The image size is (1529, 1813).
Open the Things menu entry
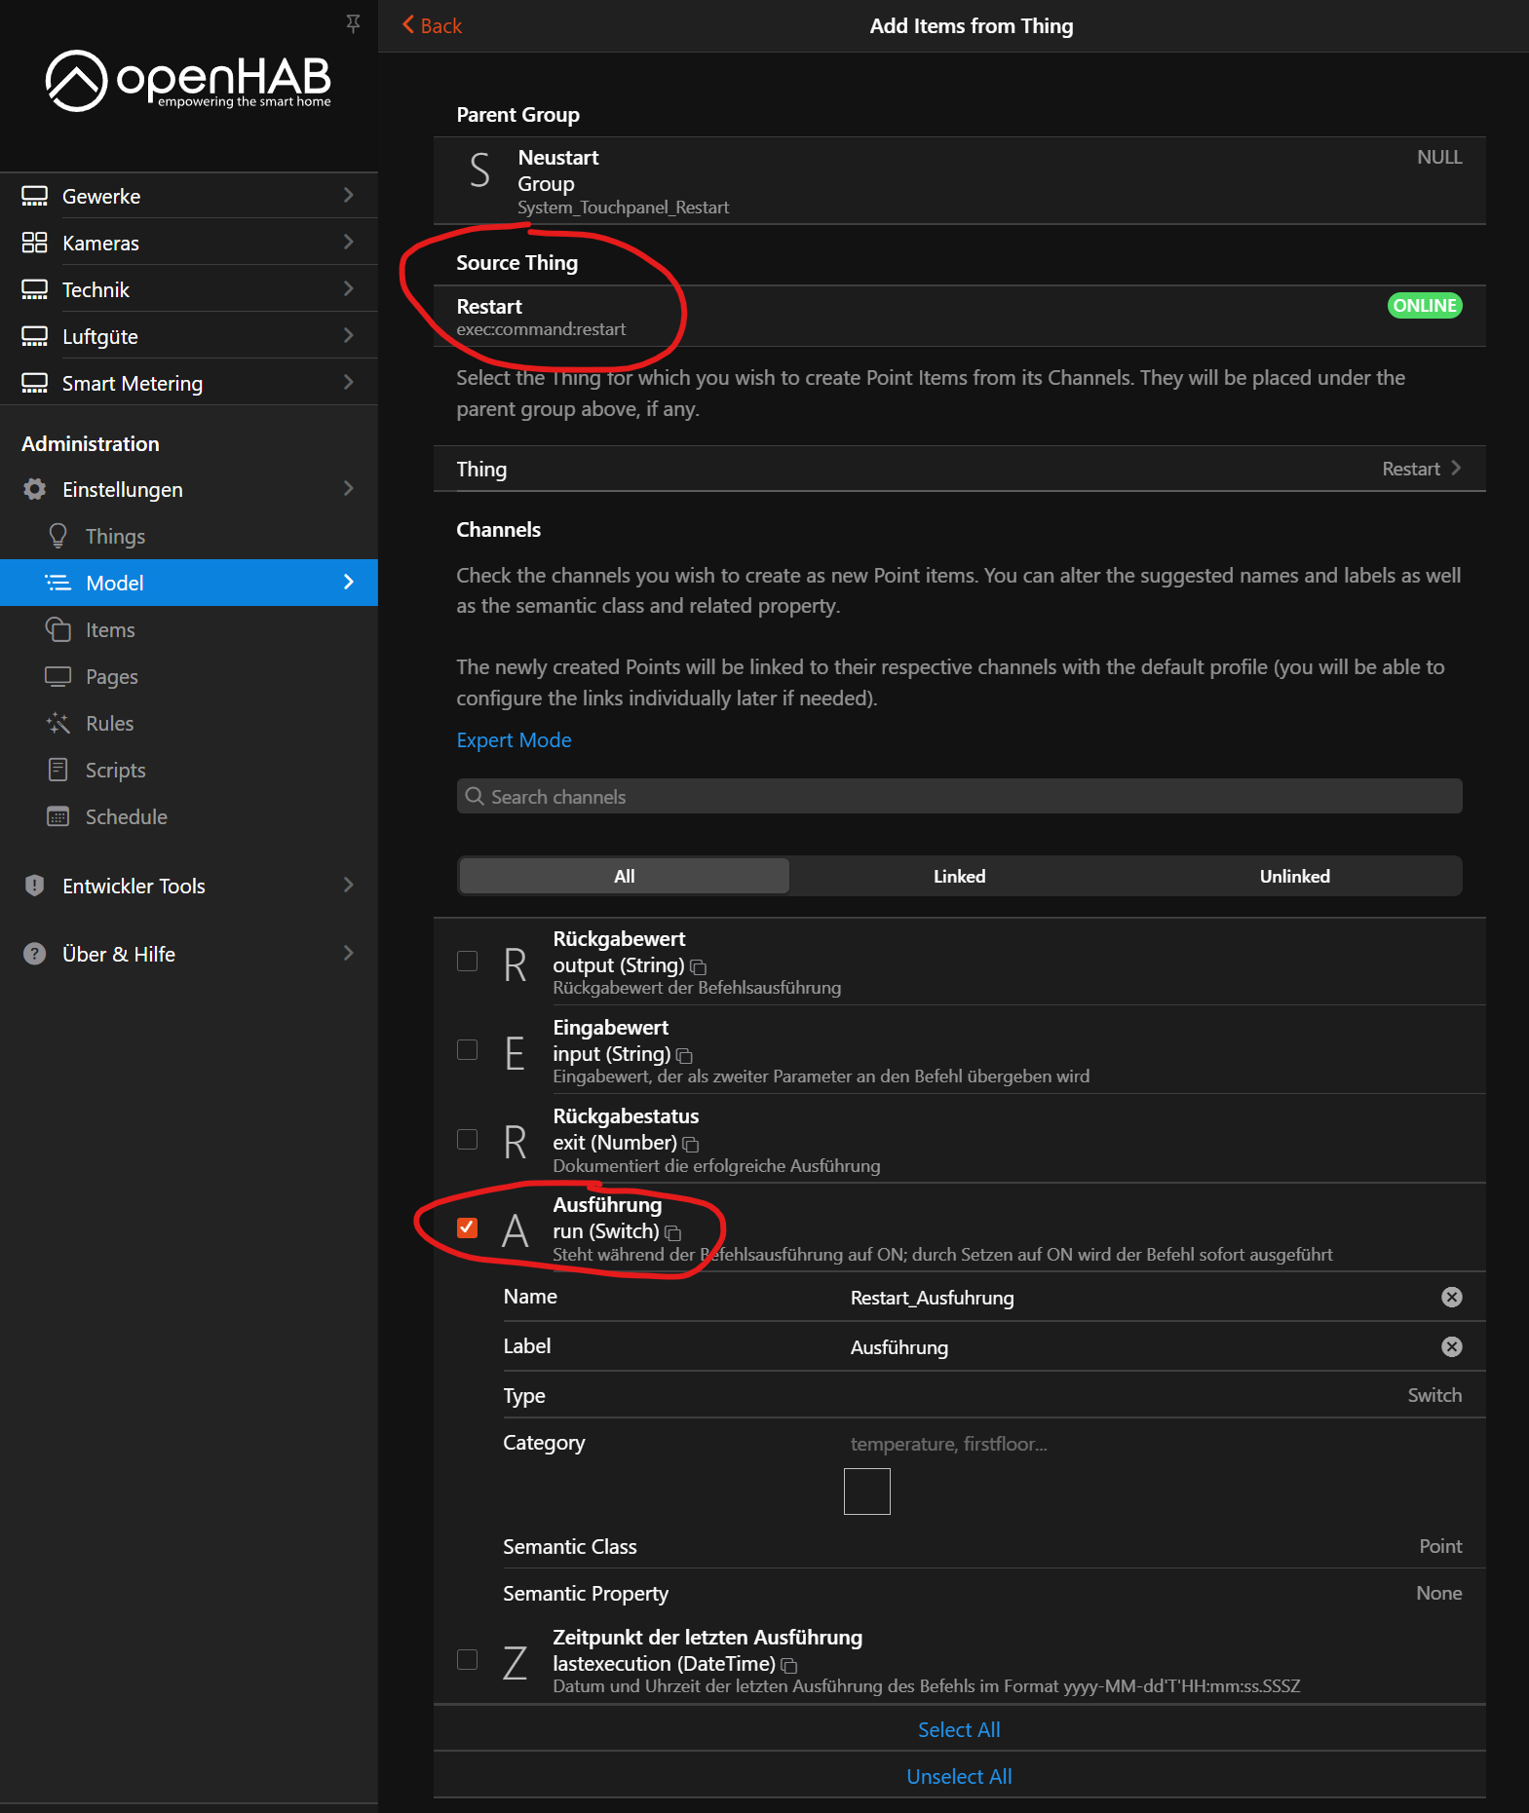click(x=189, y=536)
